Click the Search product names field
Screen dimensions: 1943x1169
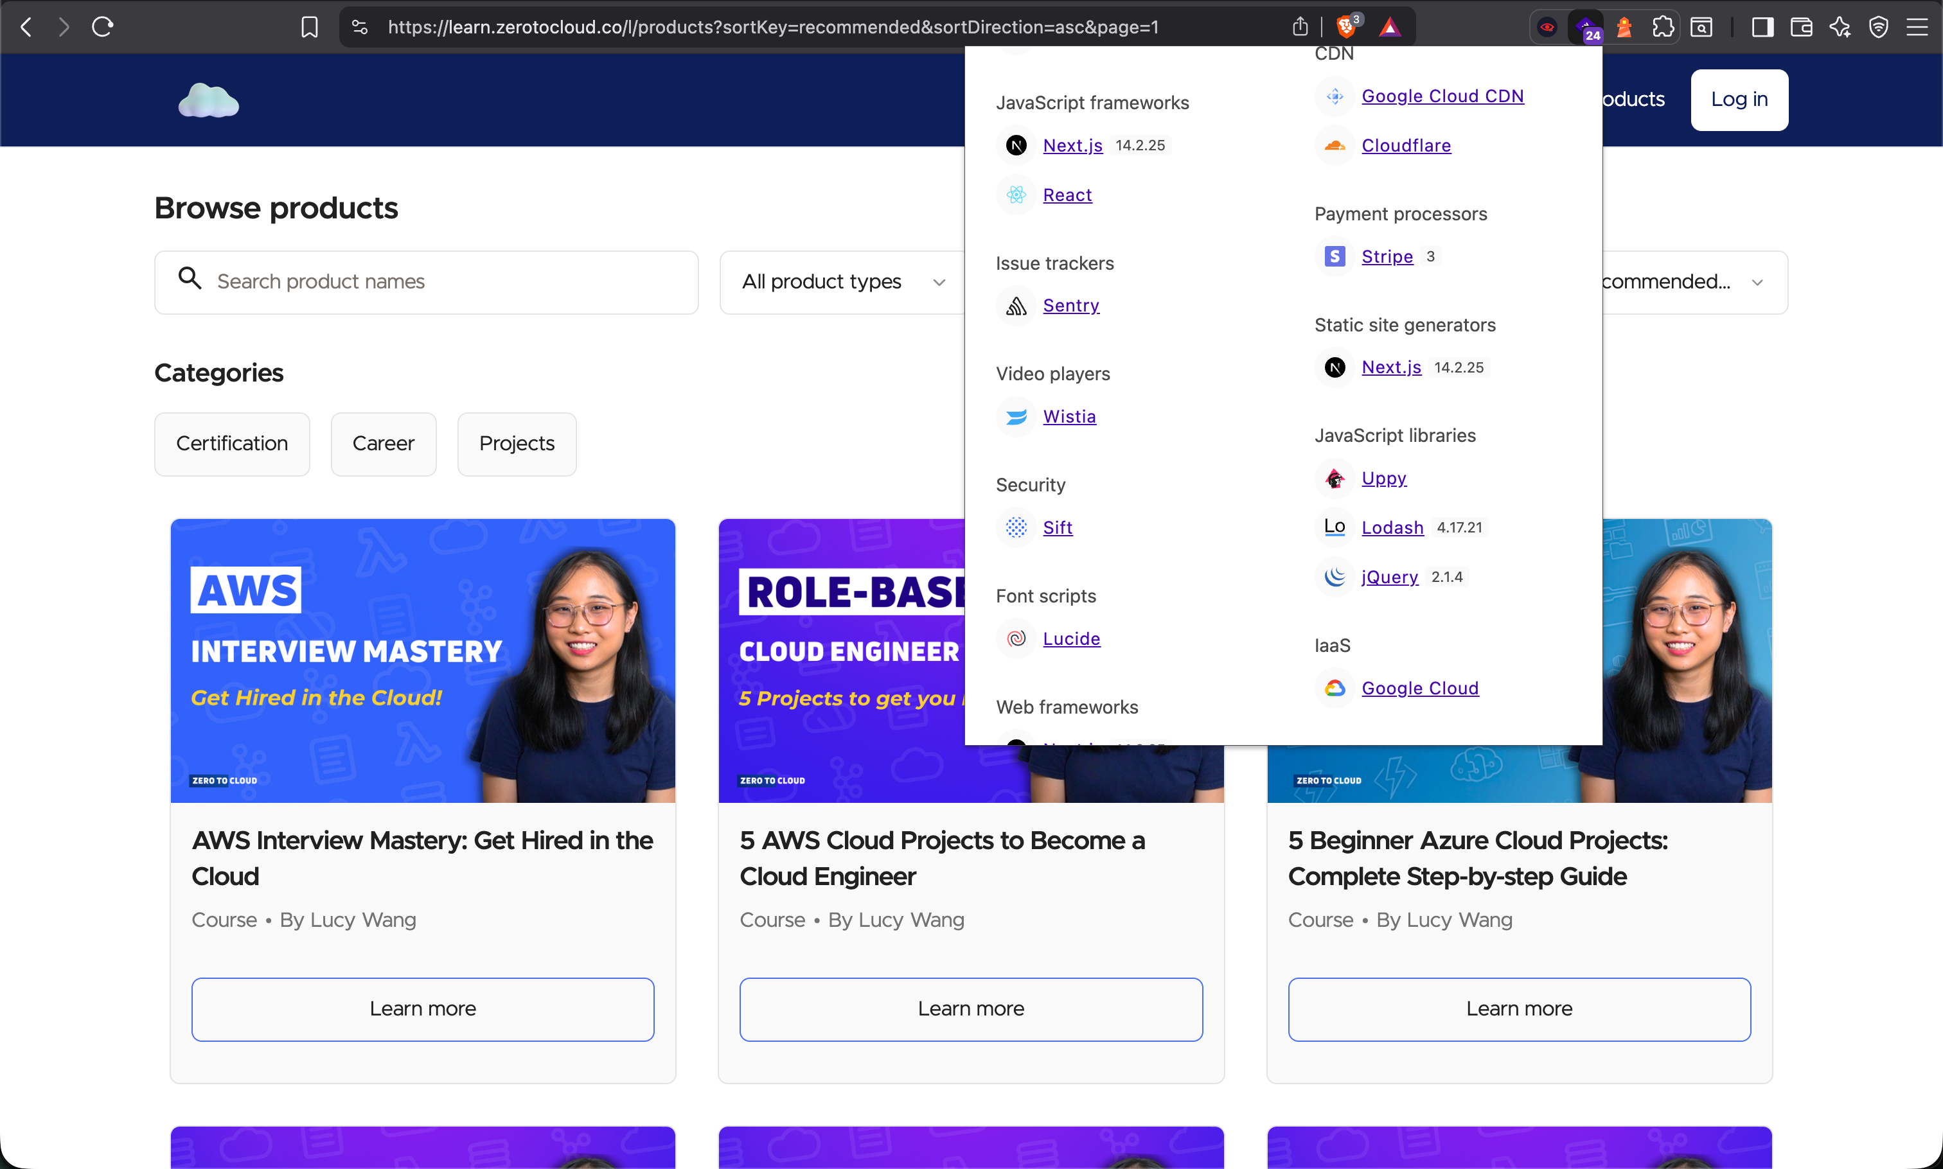pyautogui.click(x=426, y=282)
